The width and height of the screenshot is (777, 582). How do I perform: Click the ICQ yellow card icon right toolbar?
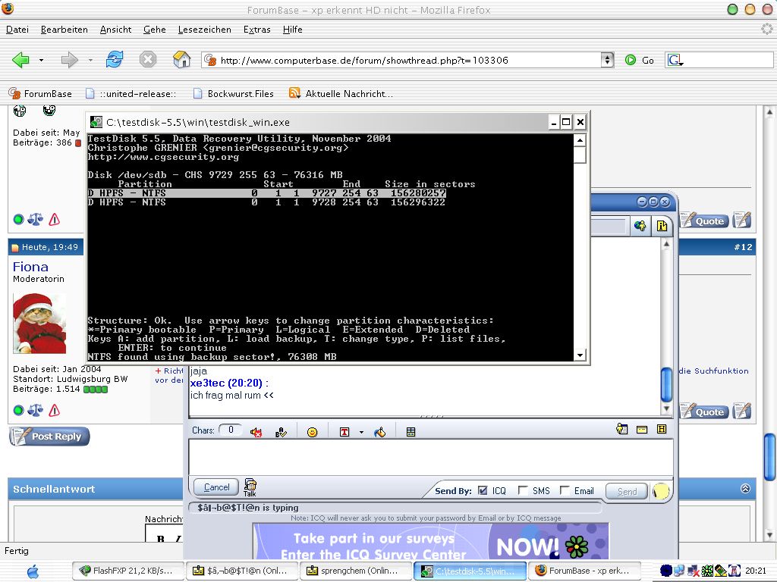coord(642,430)
